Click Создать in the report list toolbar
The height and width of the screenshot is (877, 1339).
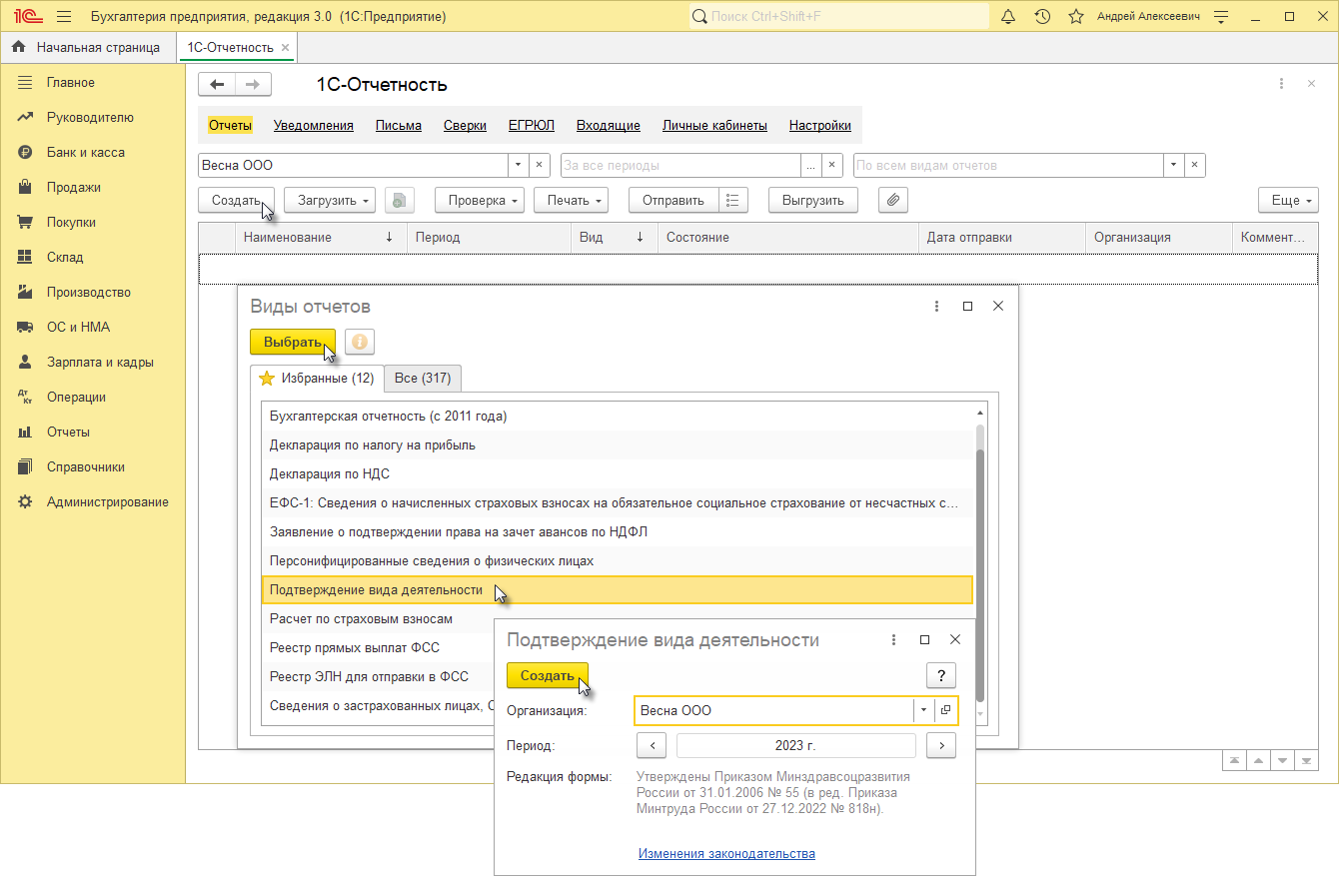236,201
